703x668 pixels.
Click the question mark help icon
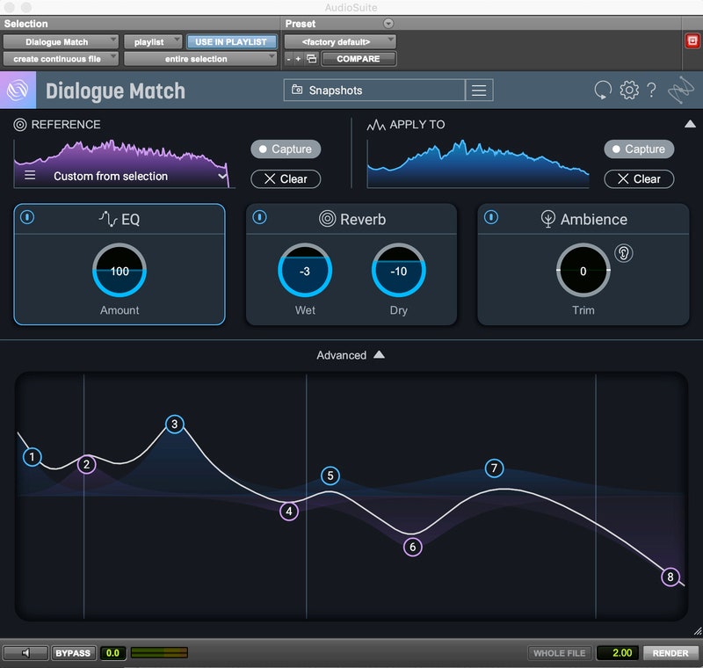click(651, 90)
